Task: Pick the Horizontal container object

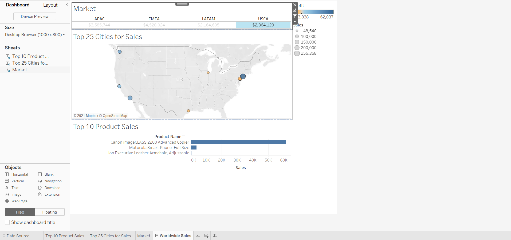Action: coord(17,174)
